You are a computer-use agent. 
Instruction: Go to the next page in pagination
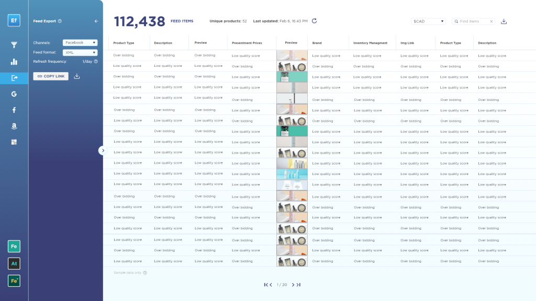[x=293, y=285]
